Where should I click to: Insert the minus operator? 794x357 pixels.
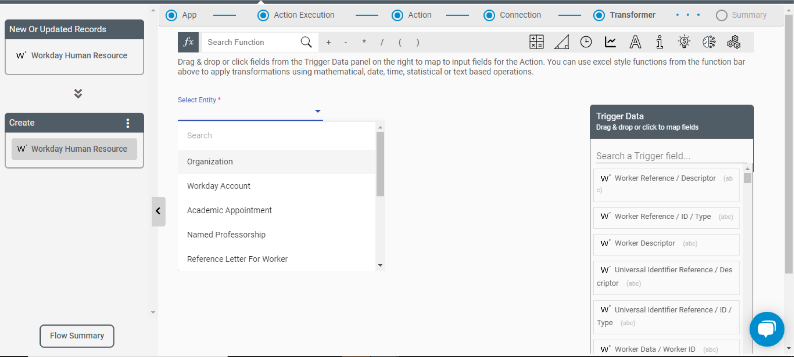(x=346, y=43)
